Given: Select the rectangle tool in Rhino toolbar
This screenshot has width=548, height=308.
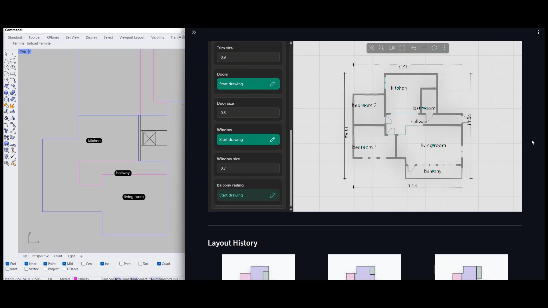Looking at the screenshot, I should [13, 74].
